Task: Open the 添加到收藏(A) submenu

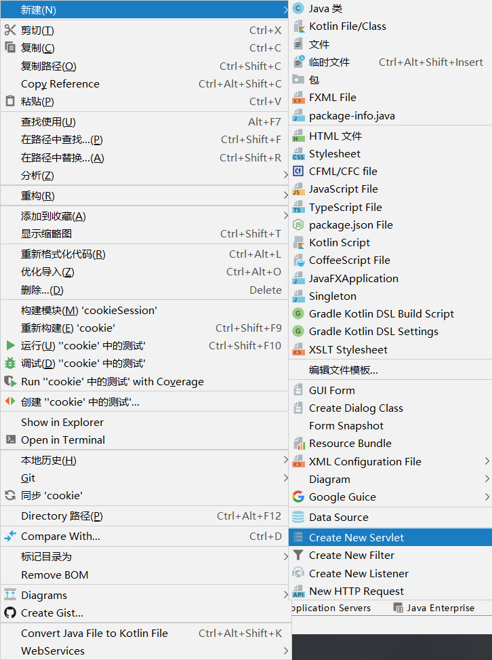Action: click(144, 216)
